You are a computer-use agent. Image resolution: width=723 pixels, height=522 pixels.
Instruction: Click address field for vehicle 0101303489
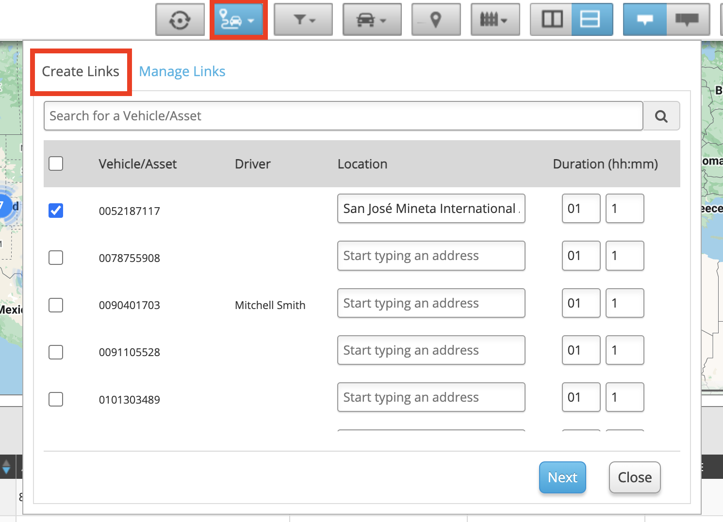431,397
